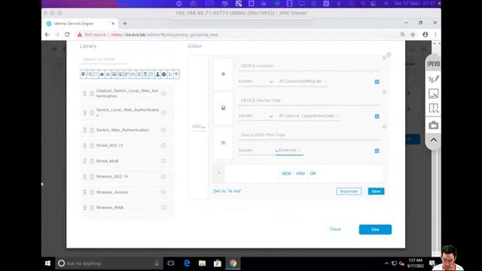This screenshot has width=482, height=271.
Task: Select Wireless_MAB library condition
Action: click(110, 208)
